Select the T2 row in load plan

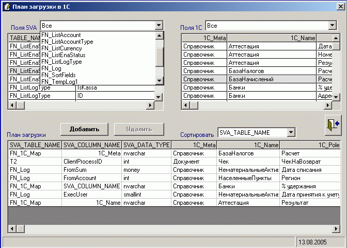click(175, 162)
